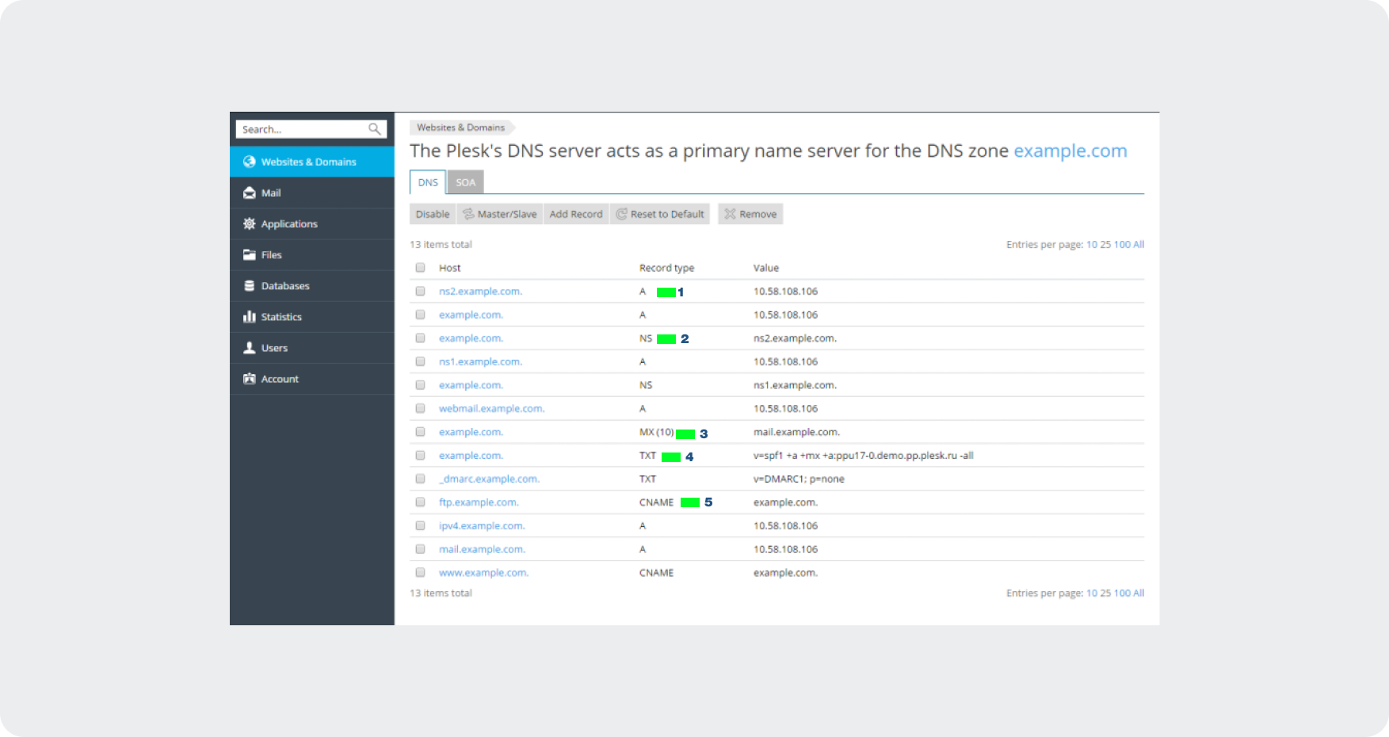
Task: Click the Statistics bar chart icon
Action: pos(250,317)
